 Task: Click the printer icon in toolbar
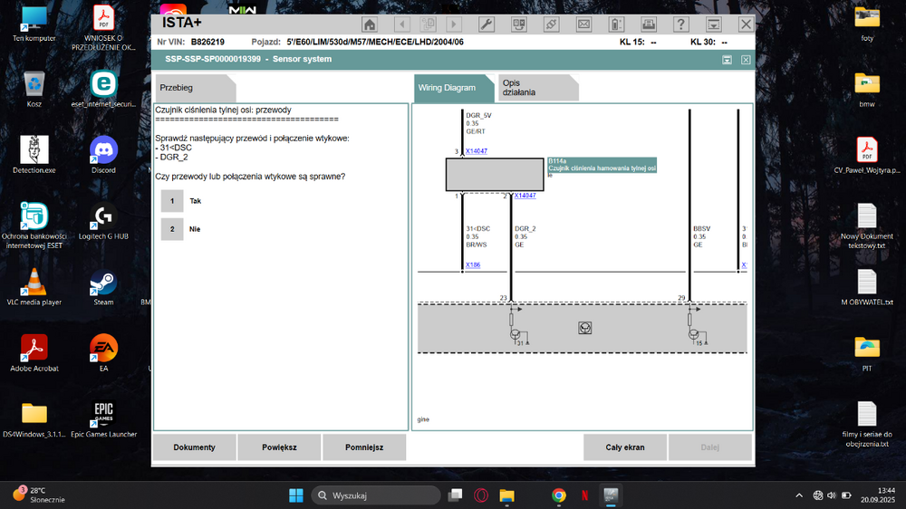click(649, 24)
